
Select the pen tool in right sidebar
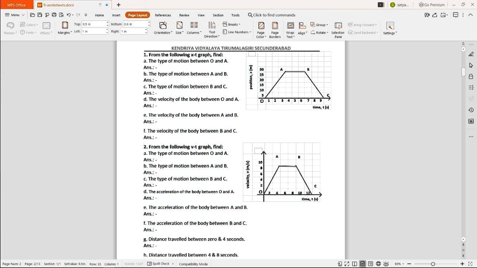(471, 54)
